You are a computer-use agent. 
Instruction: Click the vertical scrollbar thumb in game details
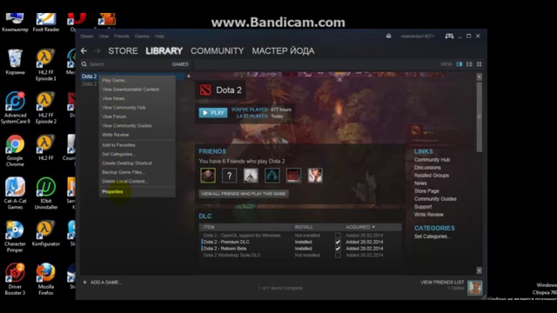[x=479, y=117]
